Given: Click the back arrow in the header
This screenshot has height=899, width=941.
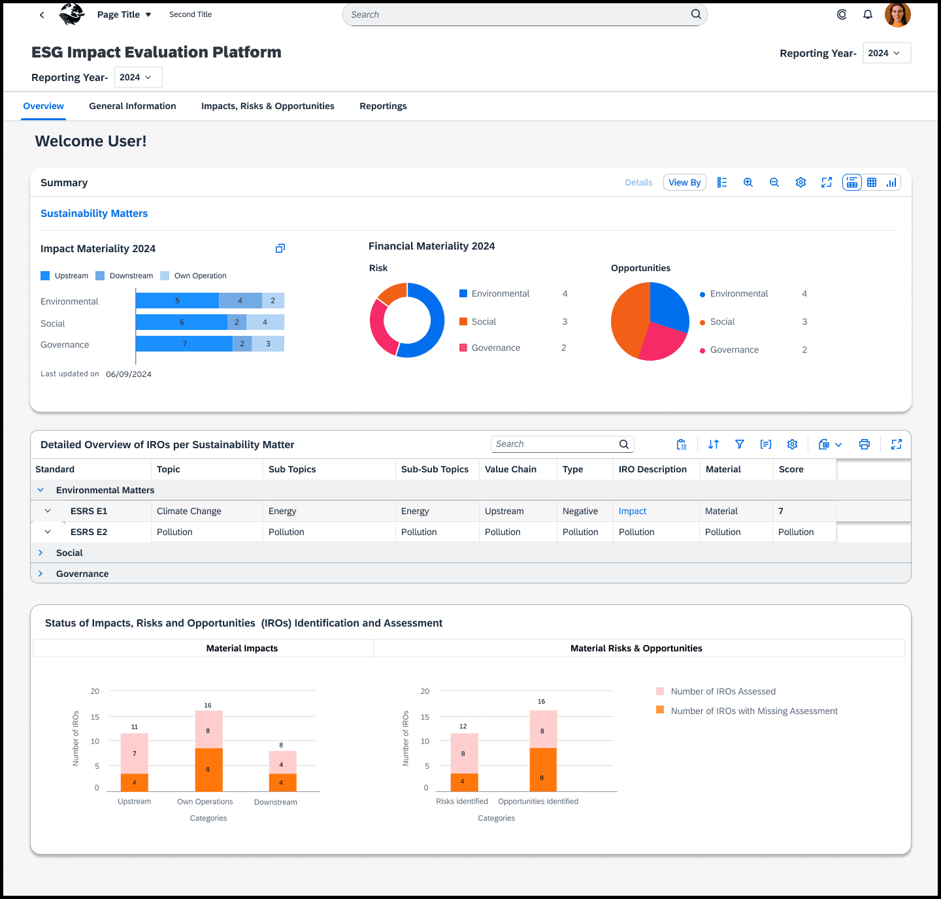Looking at the screenshot, I should click(42, 15).
